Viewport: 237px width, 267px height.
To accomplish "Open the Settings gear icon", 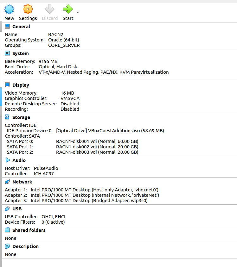I will point(28,9).
